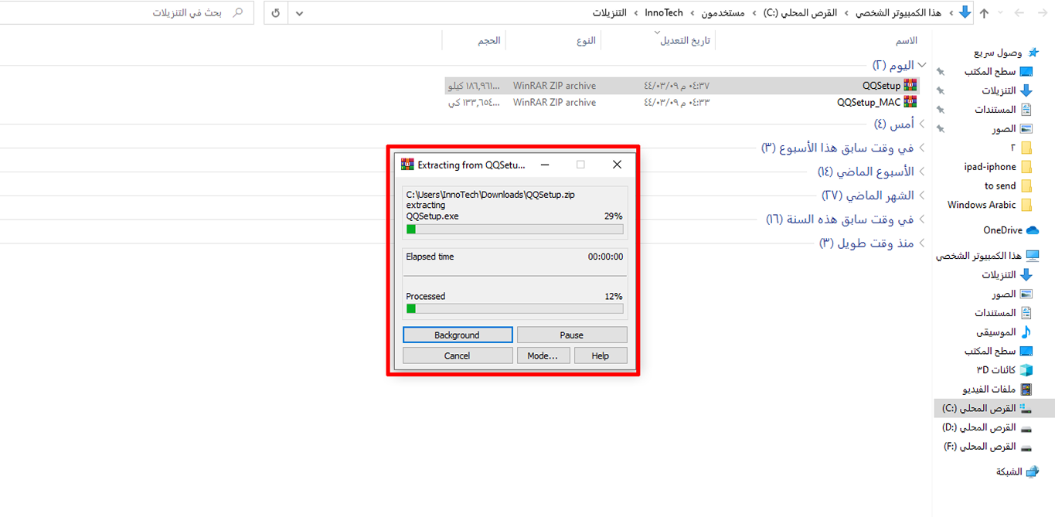Open وصول سريع quick access star
Viewport: 1055px width, 517px height.
point(1034,53)
